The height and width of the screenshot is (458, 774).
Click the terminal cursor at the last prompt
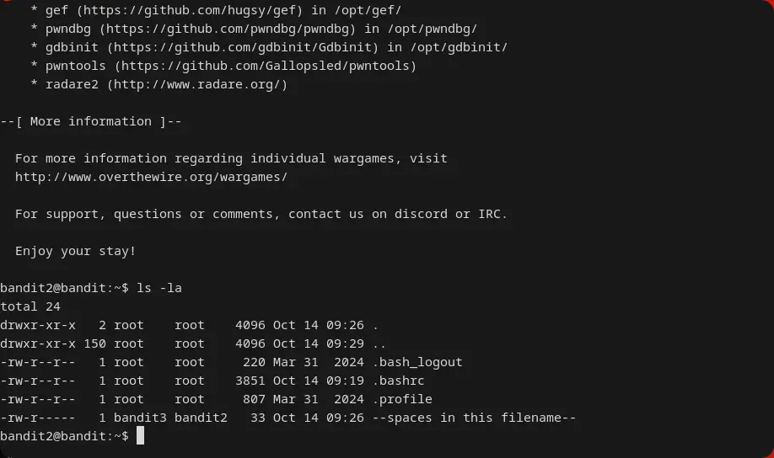[x=141, y=436]
